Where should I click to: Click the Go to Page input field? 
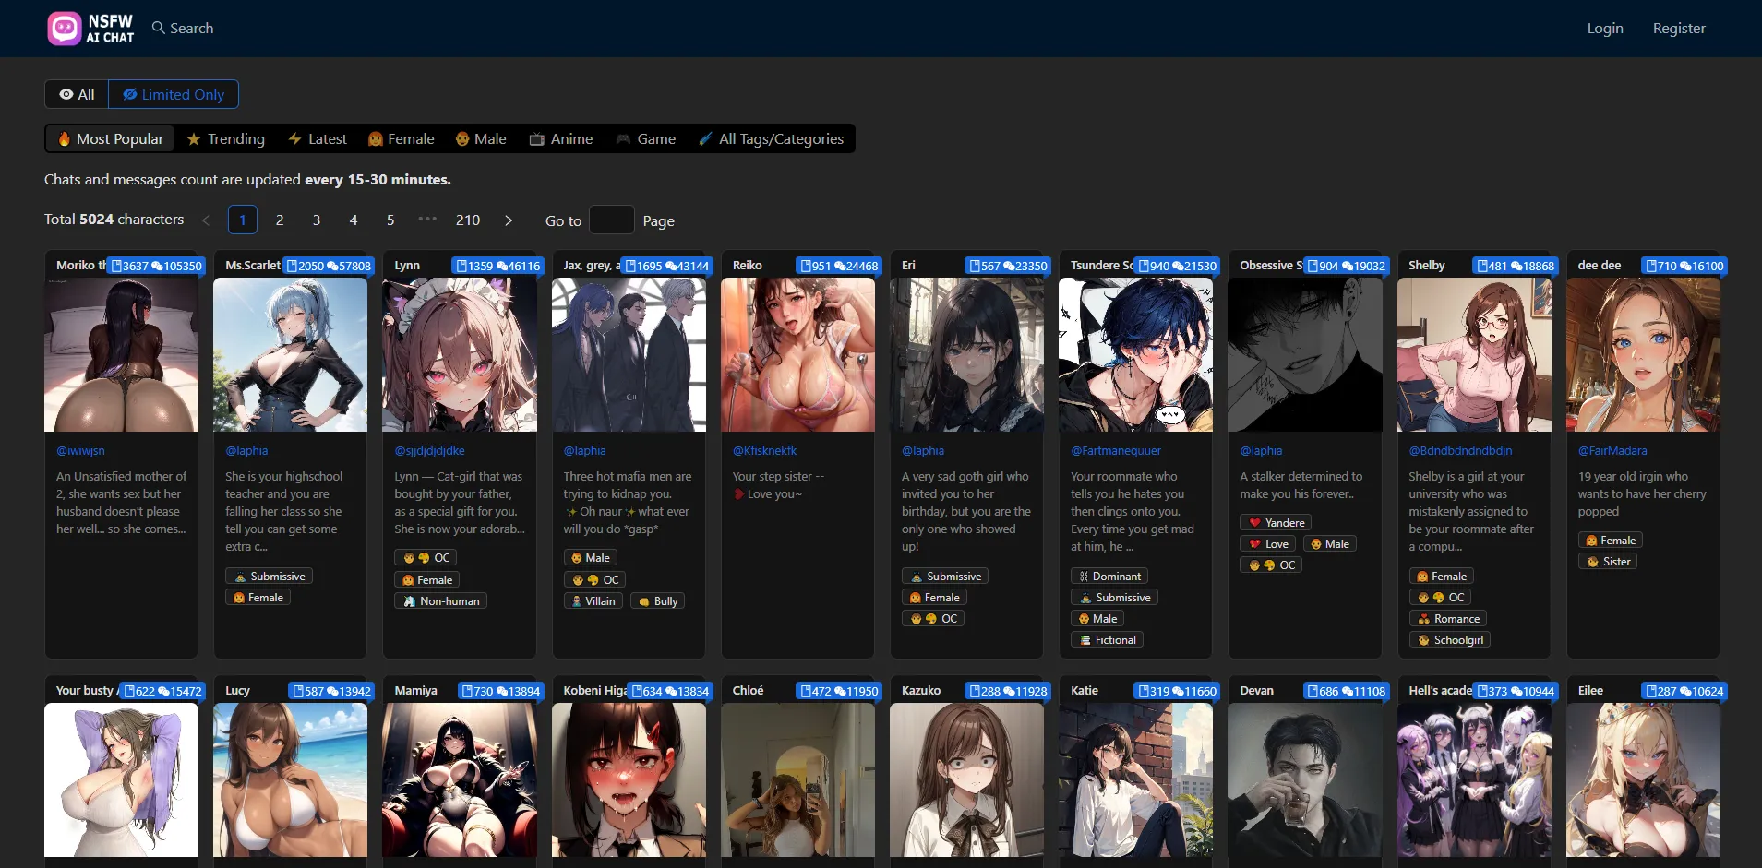612,220
